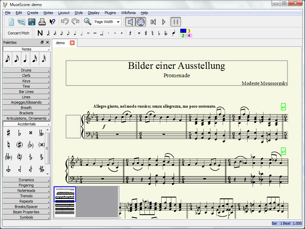Select voice 2 color selector

(x=183, y=35)
